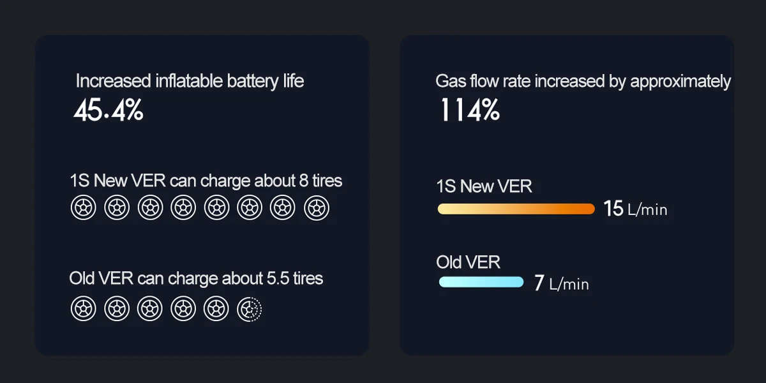Click the 114% gas flow figure
Viewport: 766px width, 383px height.
point(470,111)
